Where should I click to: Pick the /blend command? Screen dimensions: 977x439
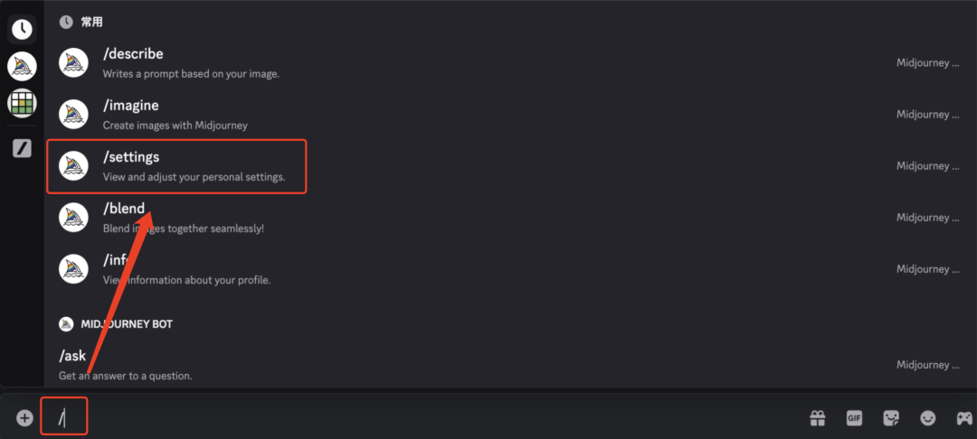(x=124, y=209)
